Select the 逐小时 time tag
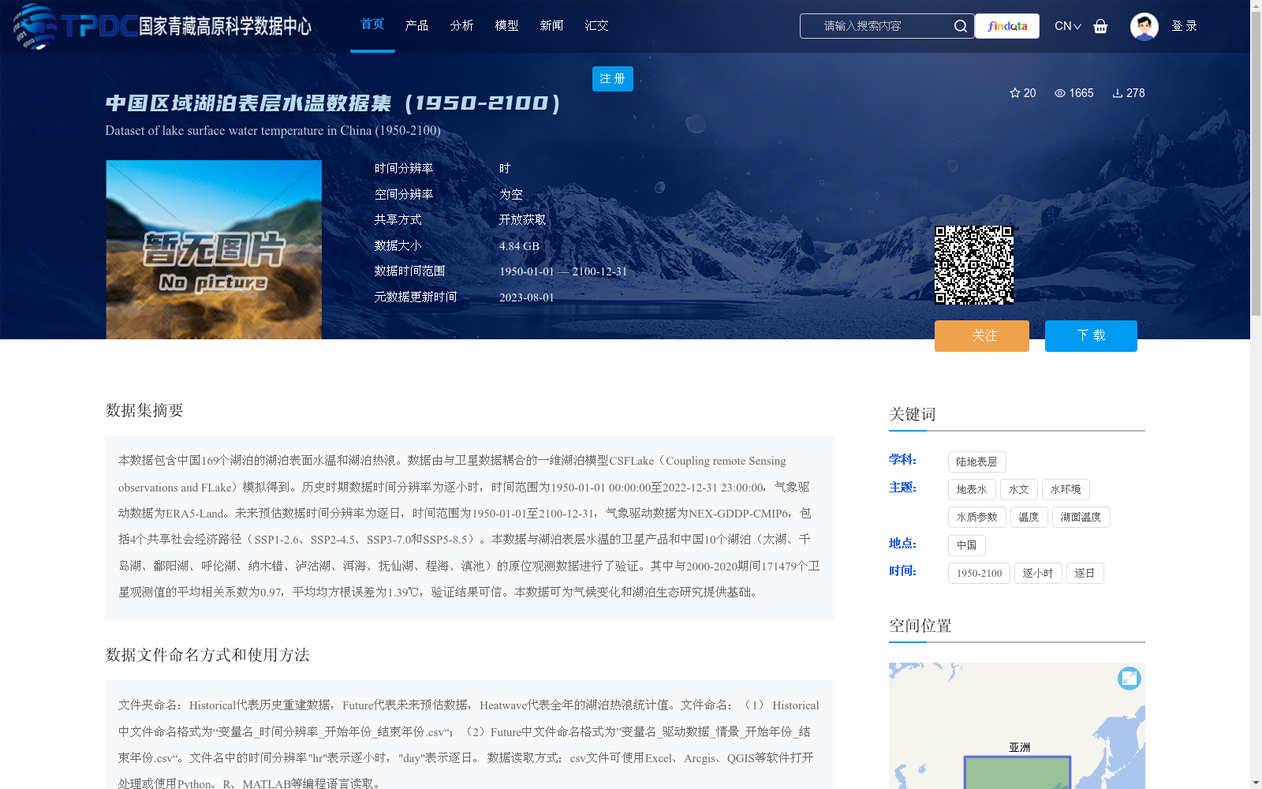The height and width of the screenshot is (789, 1262). click(x=1038, y=574)
